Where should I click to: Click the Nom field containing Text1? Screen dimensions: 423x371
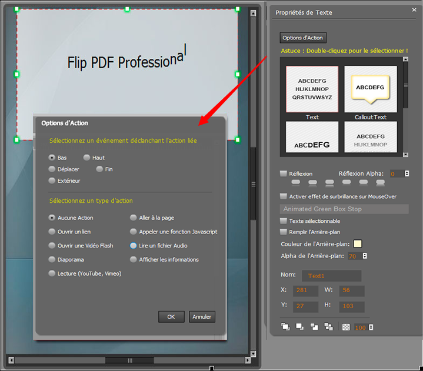click(331, 276)
